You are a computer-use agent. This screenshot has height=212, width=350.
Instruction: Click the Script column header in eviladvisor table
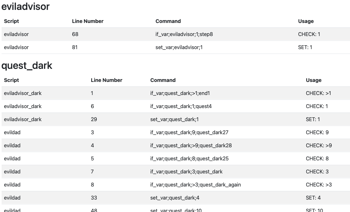point(11,21)
